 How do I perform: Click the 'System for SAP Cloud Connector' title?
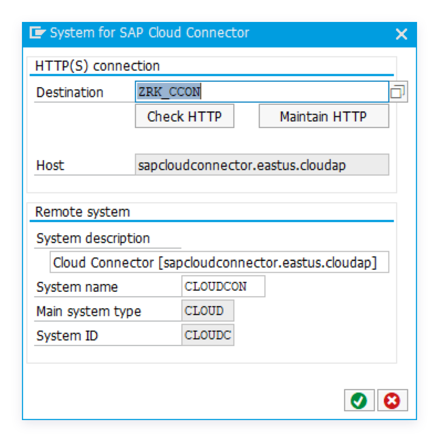point(149,33)
